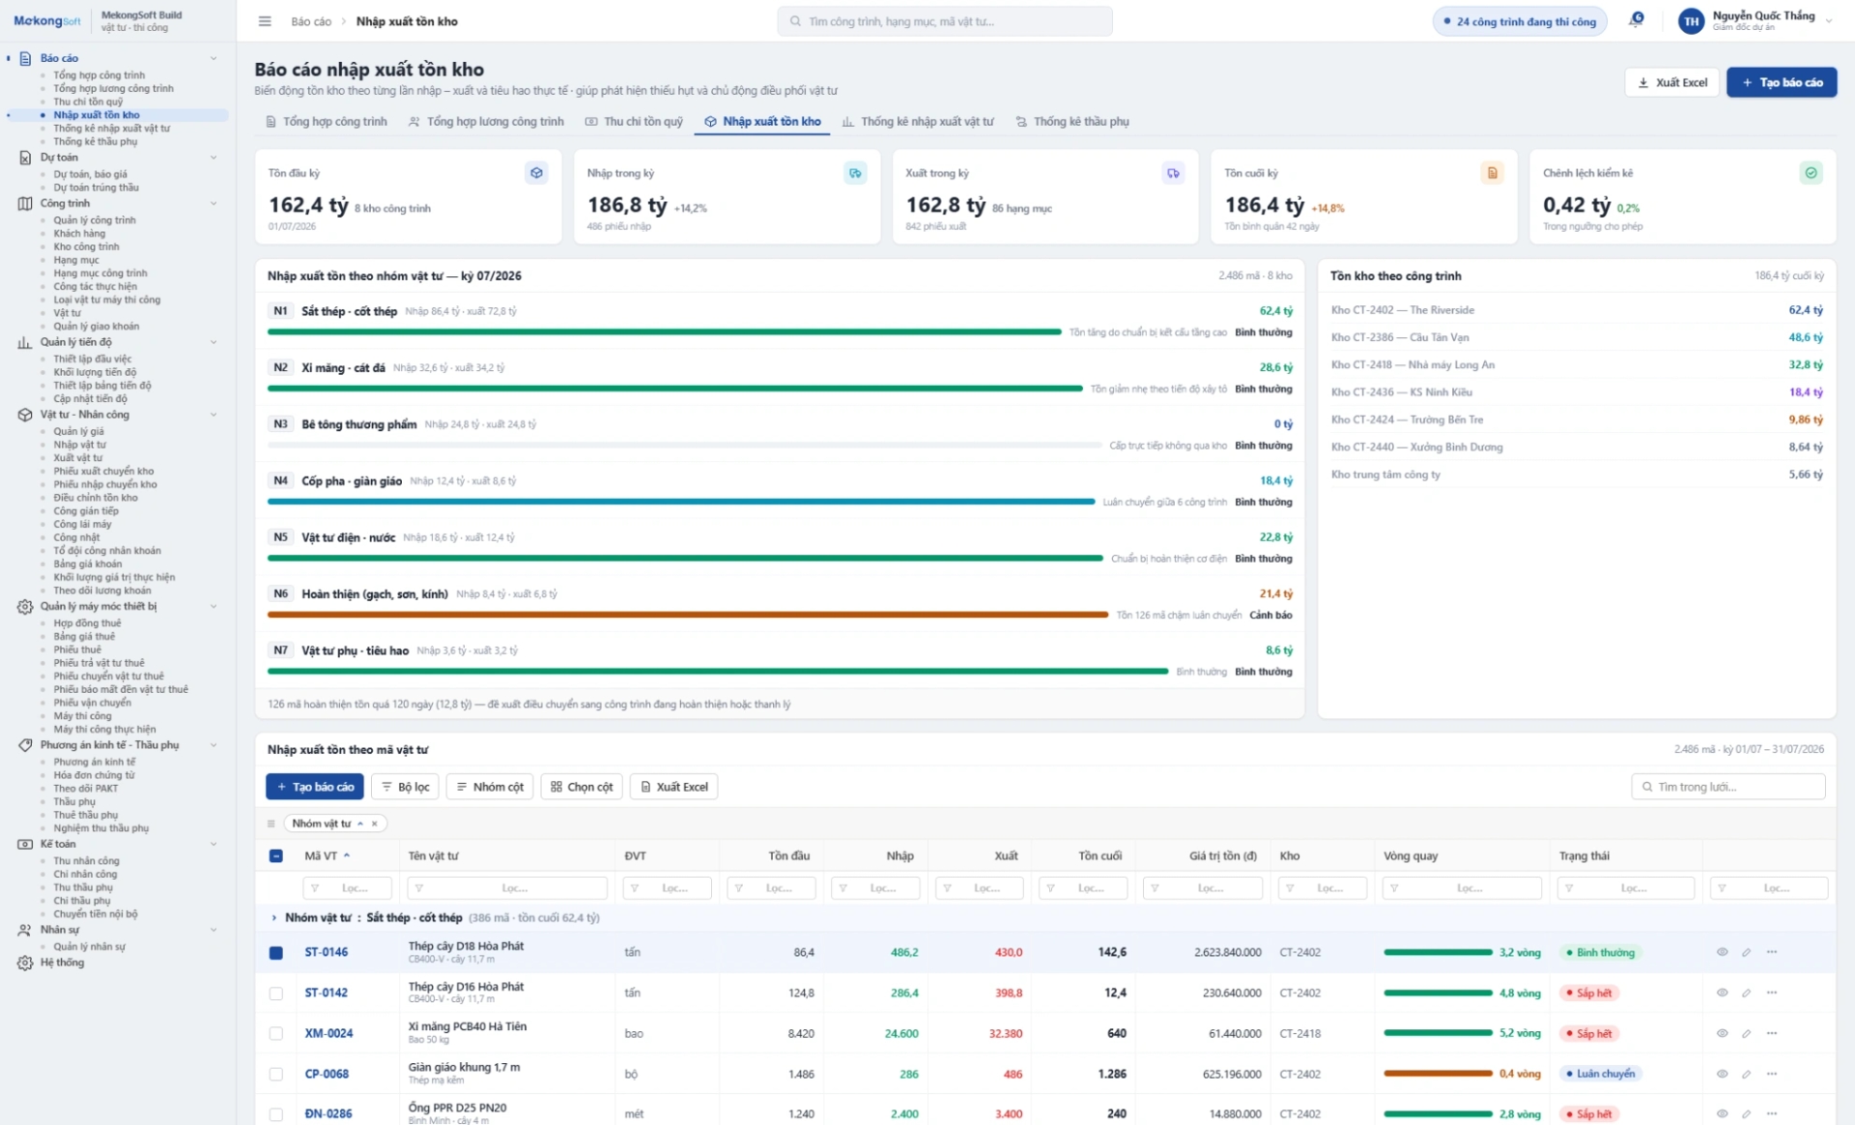The image size is (1855, 1125).
Task: Collapse the Kế toán sidebar section chevron
Action: 214,845
